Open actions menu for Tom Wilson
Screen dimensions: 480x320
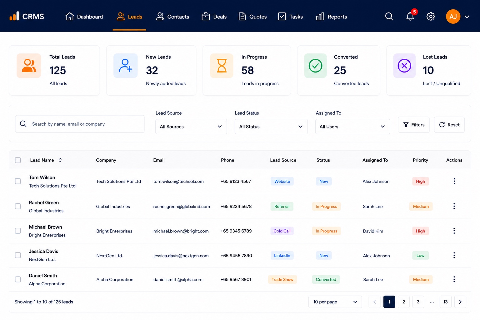454,181
